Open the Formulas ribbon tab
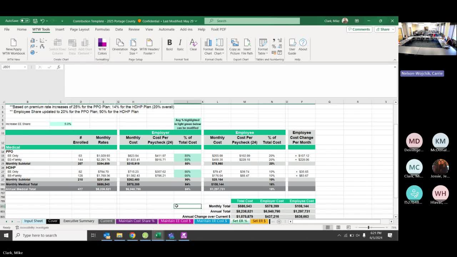Screen dimensions: 457x257 (x=102, y=29)
